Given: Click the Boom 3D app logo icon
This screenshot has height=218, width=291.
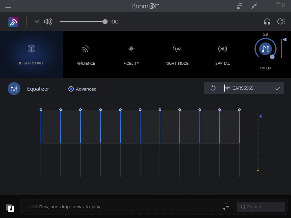Looking at the screenshot, I should (x=13, y=22).
